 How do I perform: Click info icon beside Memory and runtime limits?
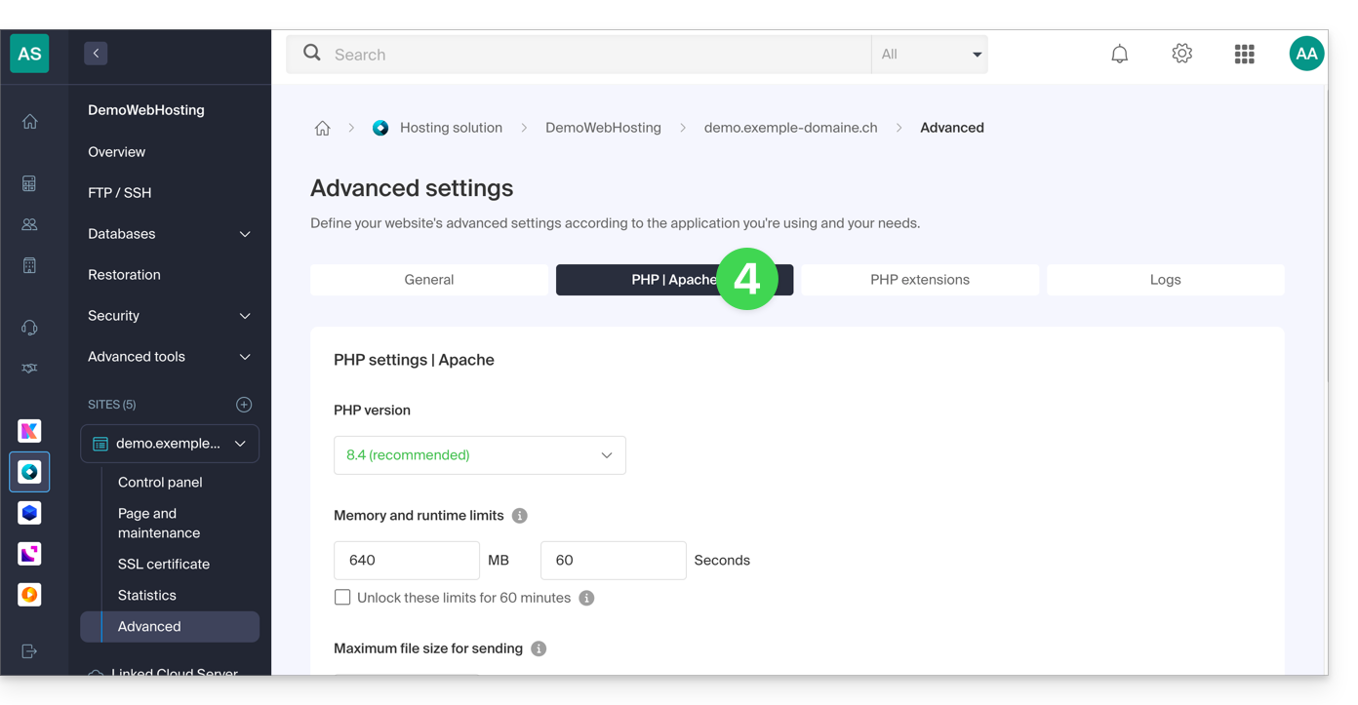click(520, 516)
